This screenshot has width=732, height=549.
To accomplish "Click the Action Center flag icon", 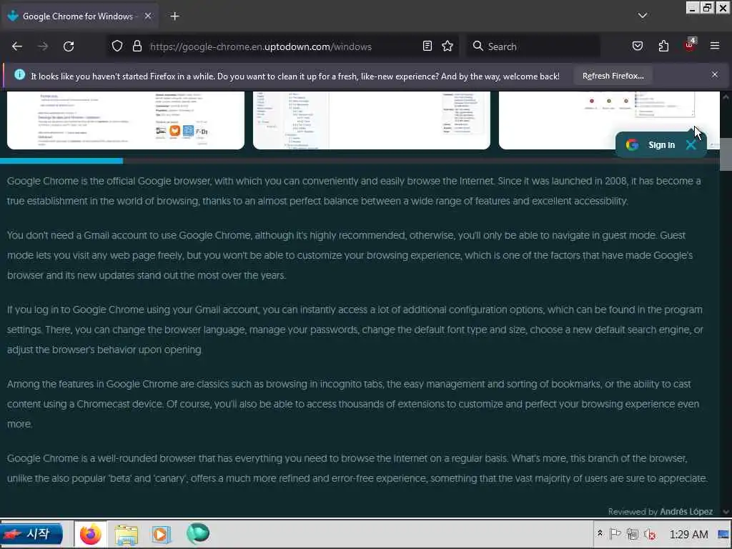I will point(615,533).
